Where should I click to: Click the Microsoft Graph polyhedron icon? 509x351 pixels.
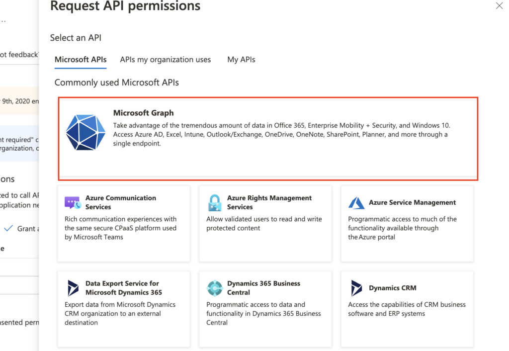coord(85,132)
